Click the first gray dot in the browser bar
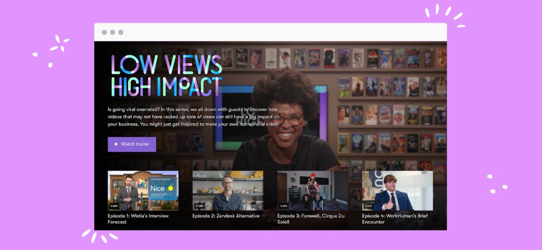The width and height of the screenshot is (542, 250). (104, 32)
